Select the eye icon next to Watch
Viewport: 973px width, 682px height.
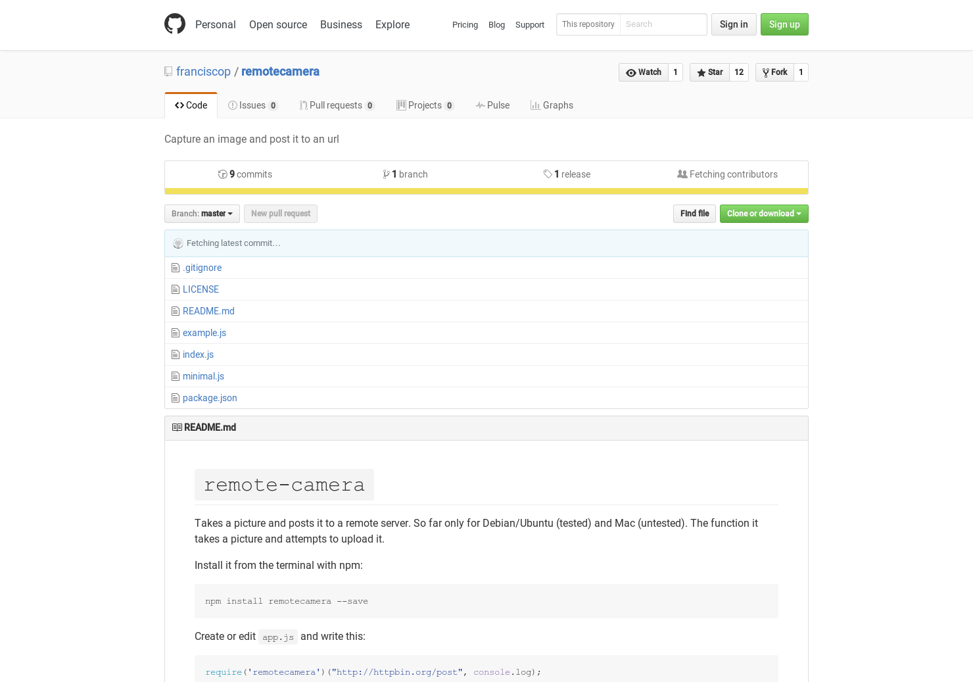[632, 72]
